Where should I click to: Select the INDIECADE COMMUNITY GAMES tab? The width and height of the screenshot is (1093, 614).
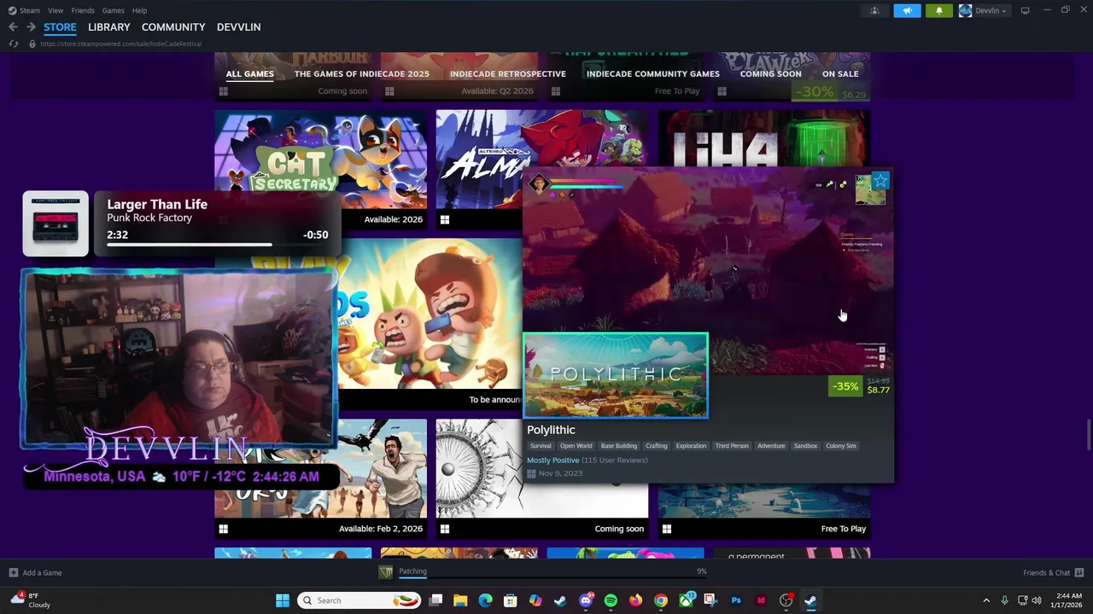(652, 73)
